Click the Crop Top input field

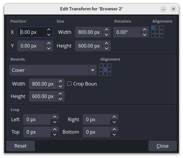click(37, 132)
